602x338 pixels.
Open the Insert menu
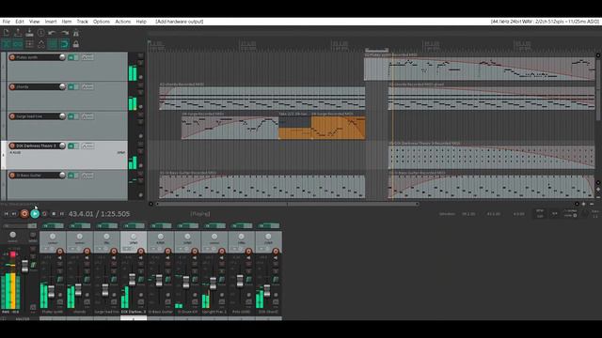pos(51,22)
